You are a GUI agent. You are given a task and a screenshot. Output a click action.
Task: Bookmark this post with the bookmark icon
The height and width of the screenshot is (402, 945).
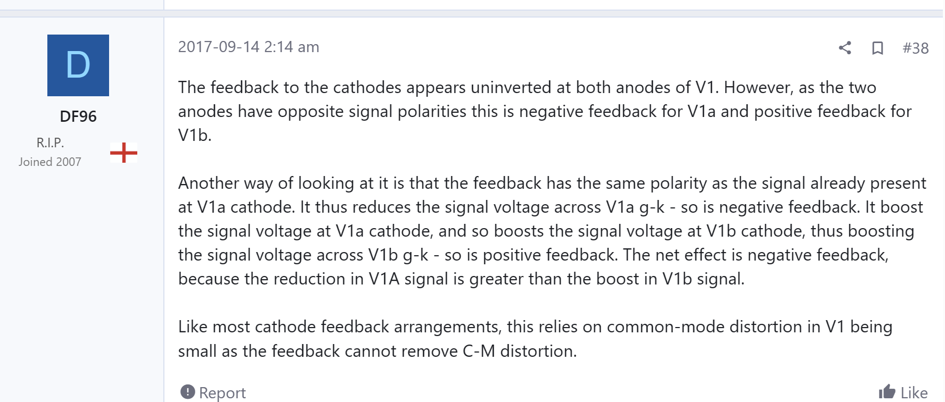877,48
